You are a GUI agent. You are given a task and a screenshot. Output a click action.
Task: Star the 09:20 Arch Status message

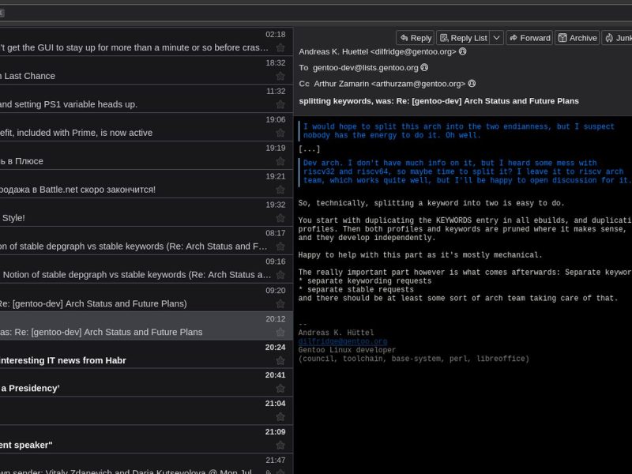(280, 304)
